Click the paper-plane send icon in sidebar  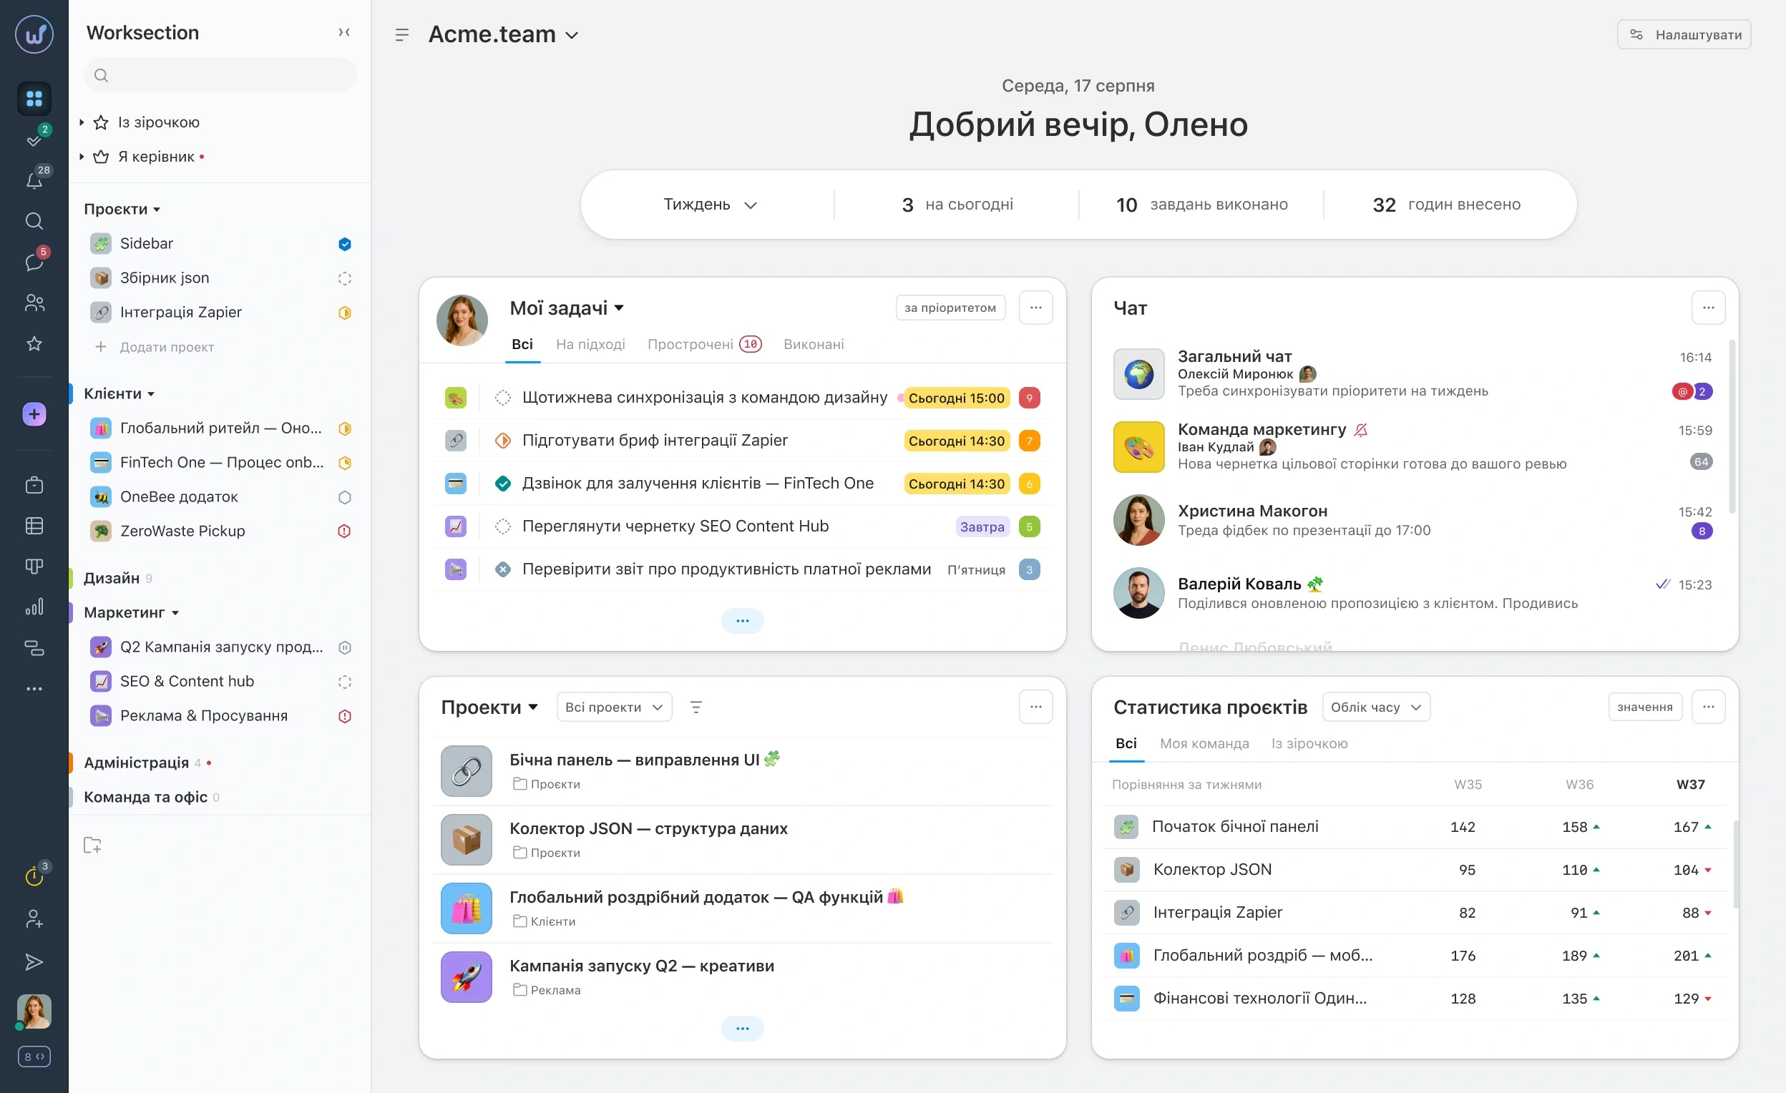click(34, 962)
